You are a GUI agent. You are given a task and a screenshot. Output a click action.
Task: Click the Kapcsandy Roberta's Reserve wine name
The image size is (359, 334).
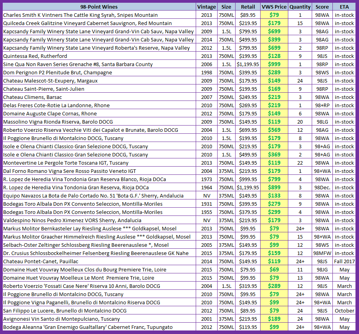tap(96, 48)
